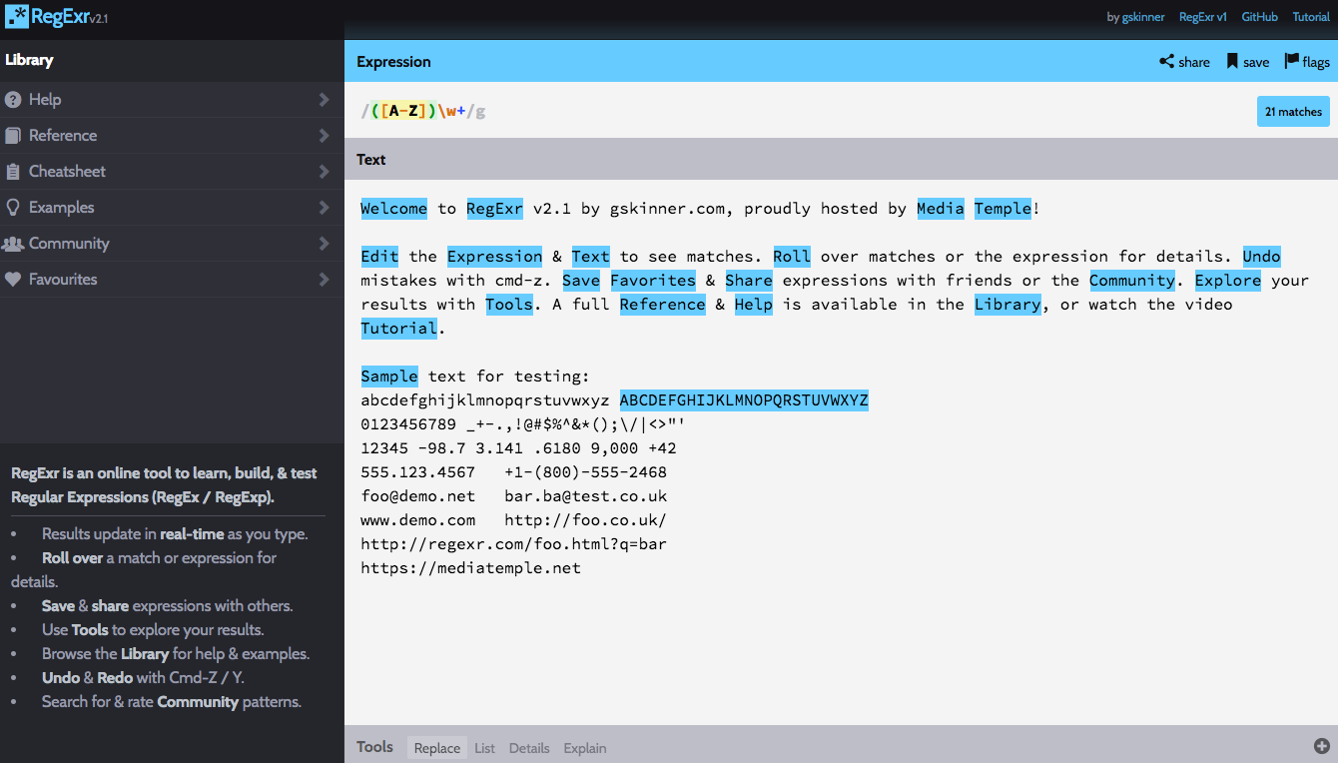
Task: Click the highlighted match 'Temple'
Action: tap(1003, 209)
